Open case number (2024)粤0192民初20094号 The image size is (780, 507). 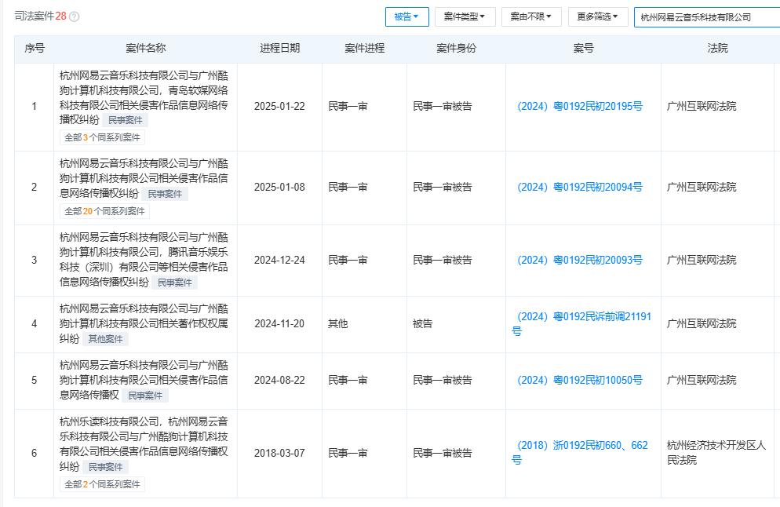click(x=580, y=188)
